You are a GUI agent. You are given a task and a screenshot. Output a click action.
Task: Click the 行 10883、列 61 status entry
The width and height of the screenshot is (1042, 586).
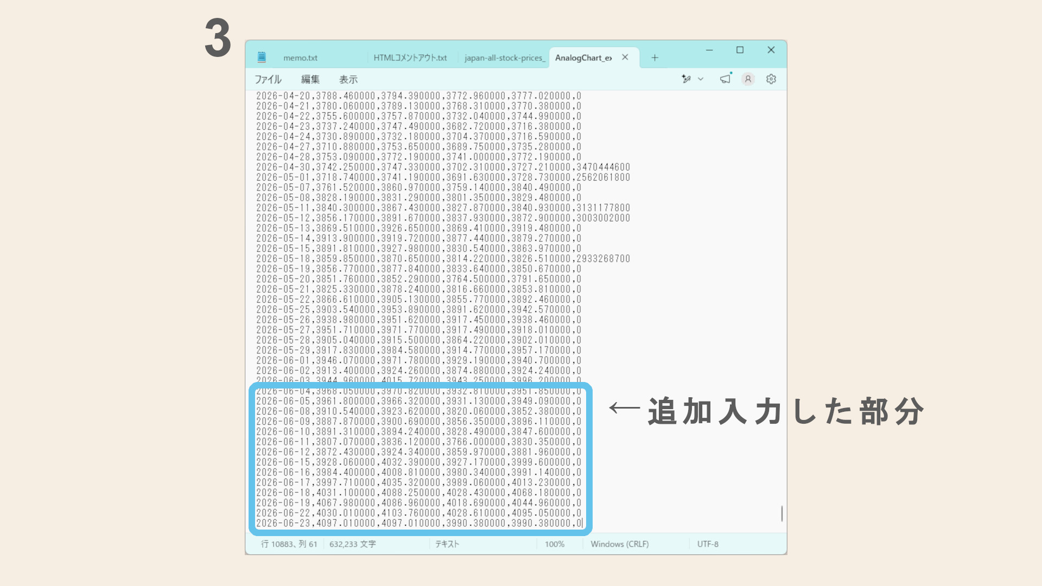[x=289, y=544]
